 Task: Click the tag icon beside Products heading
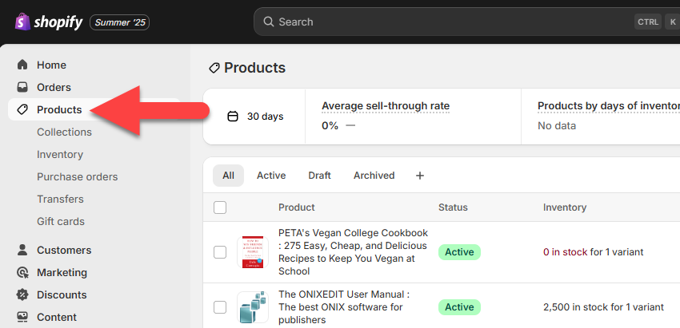click(x=214, y=68)
